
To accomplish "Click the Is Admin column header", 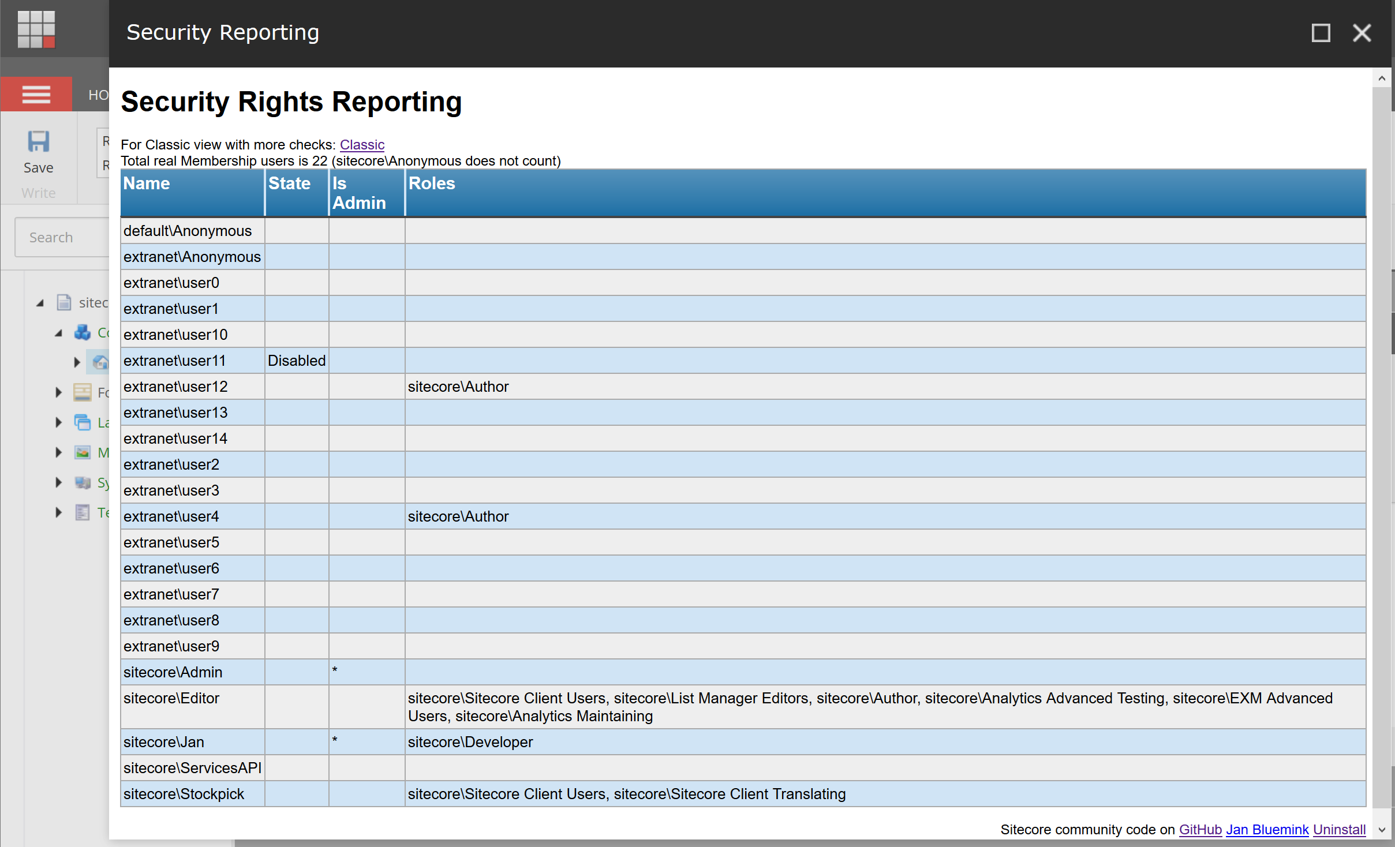I will [x=367, y=193].
